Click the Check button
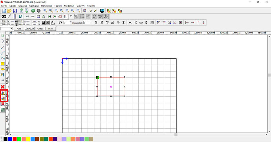Screen dimensions: 271x142 coord(40,29)
